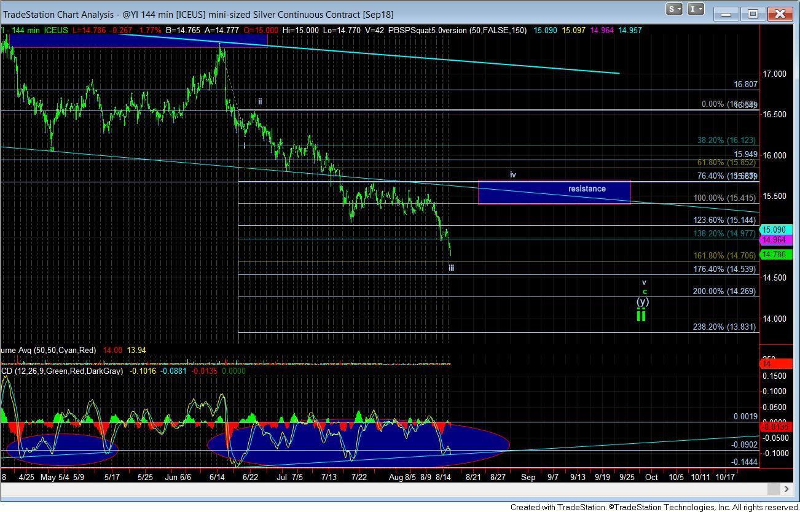
Task: Click the 200.00% (14.269) Fibonacci label
Action: point(724,291)
